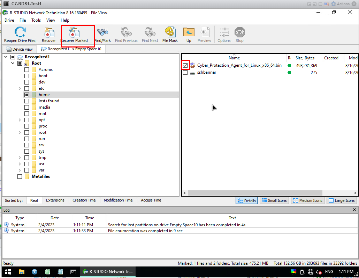Click the File Explorer taskbar icon
Screen dimensions: 359x278
(21, 272)
